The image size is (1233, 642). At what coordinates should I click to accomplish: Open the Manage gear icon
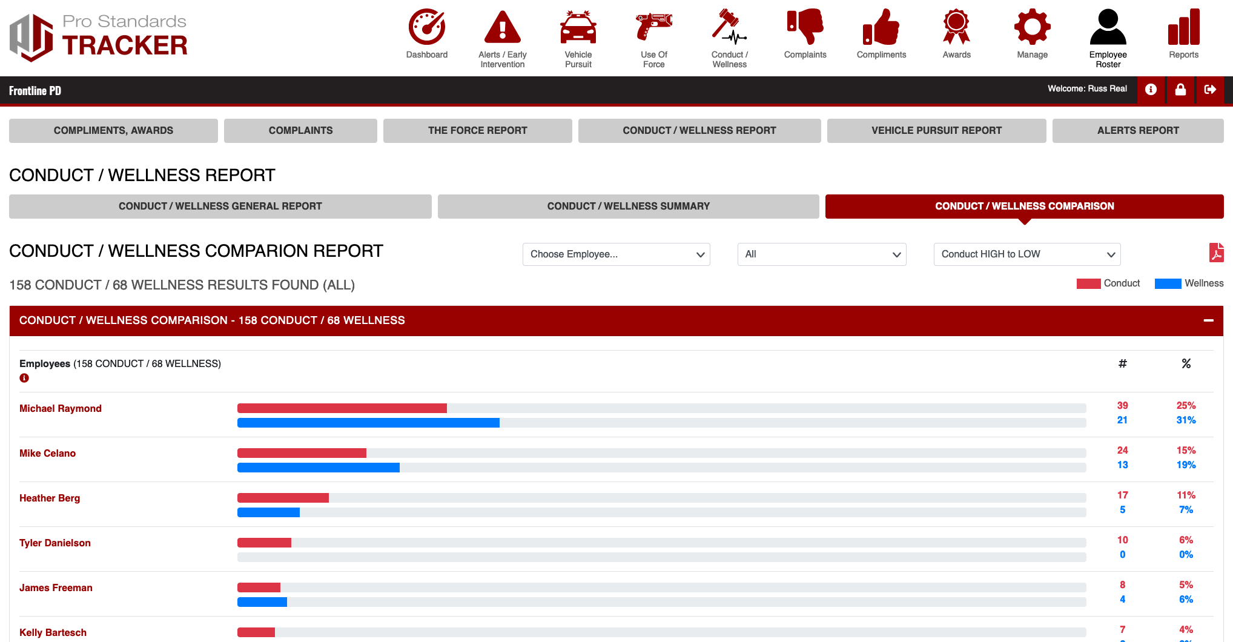1032,27
